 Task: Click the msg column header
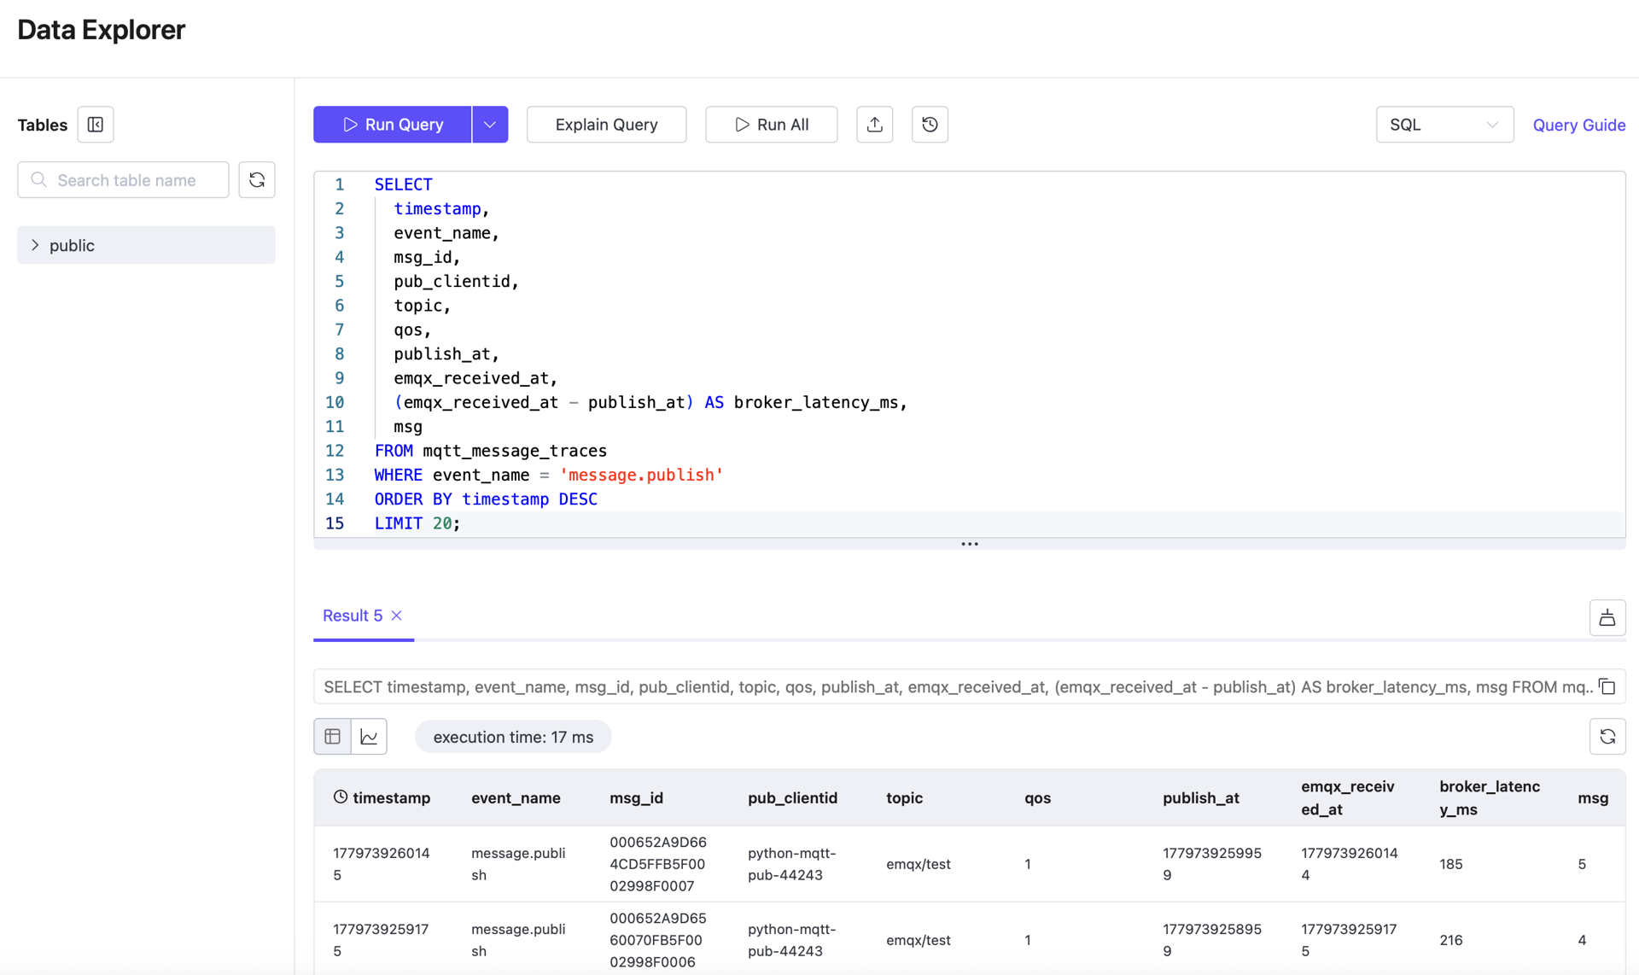coord(1593,797)
